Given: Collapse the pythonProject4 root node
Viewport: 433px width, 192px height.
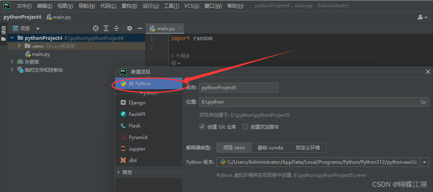Looking at the screenshot, I should (12, 38).
